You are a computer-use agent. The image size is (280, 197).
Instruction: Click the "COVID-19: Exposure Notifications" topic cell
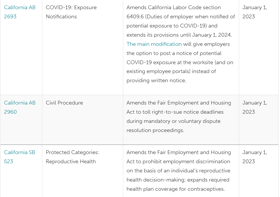[71, 12]
